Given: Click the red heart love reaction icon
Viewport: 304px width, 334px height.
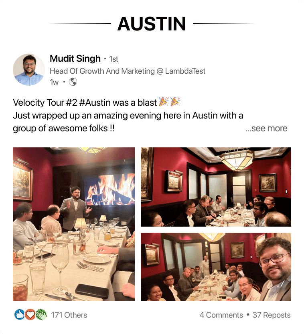Looking at the screenshot, I should [30, 315].
